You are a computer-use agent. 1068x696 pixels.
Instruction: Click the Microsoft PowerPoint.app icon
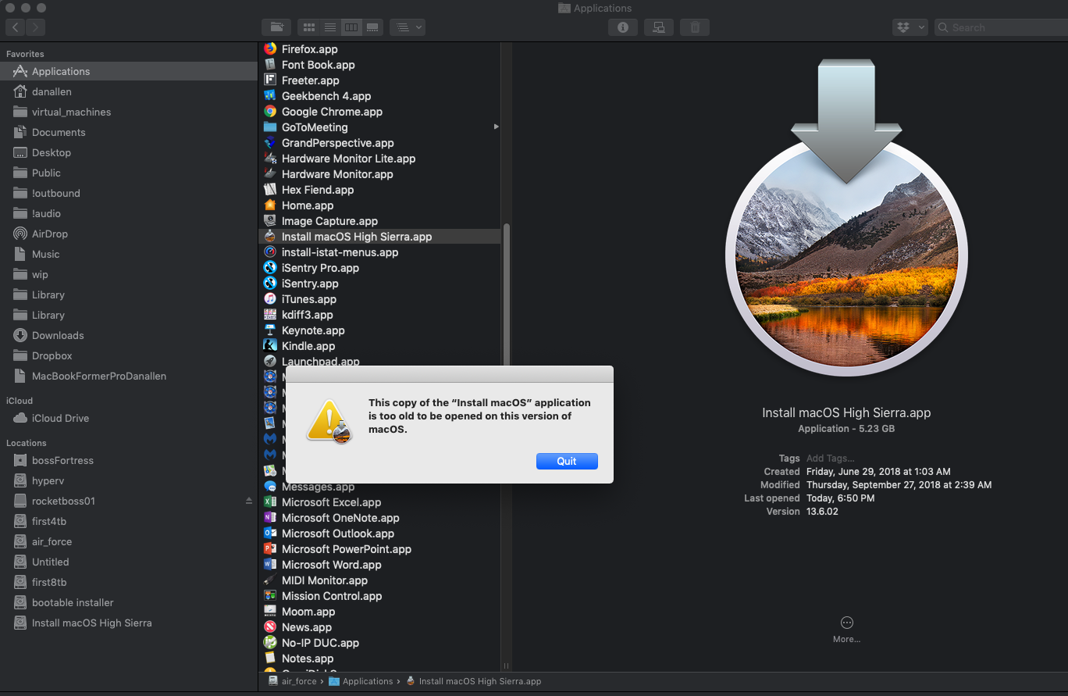click(270, 549)
